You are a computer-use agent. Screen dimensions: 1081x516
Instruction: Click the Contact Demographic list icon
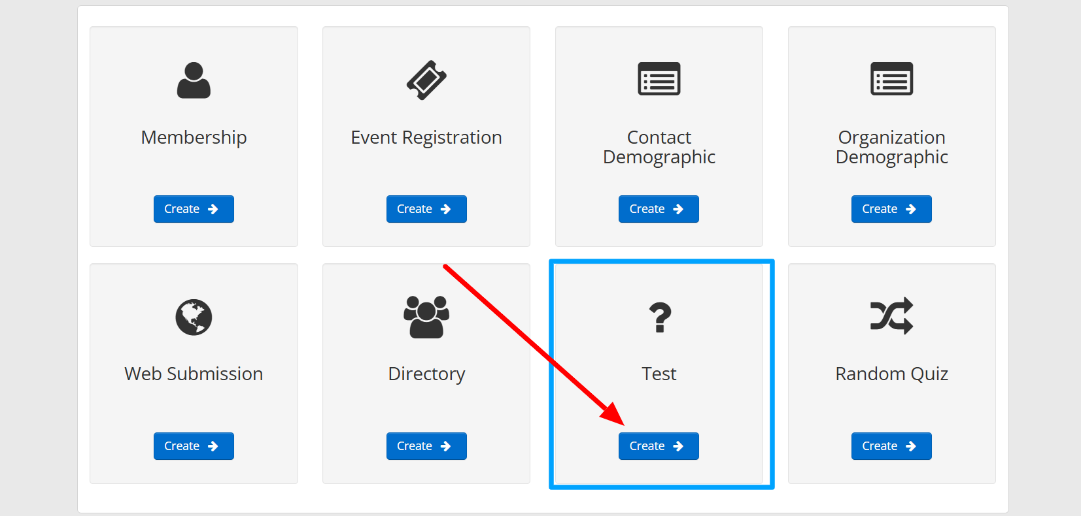pos(659,79)
